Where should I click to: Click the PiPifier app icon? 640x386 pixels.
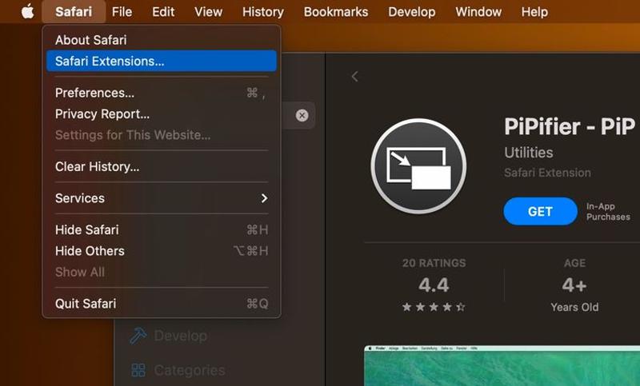418,166
